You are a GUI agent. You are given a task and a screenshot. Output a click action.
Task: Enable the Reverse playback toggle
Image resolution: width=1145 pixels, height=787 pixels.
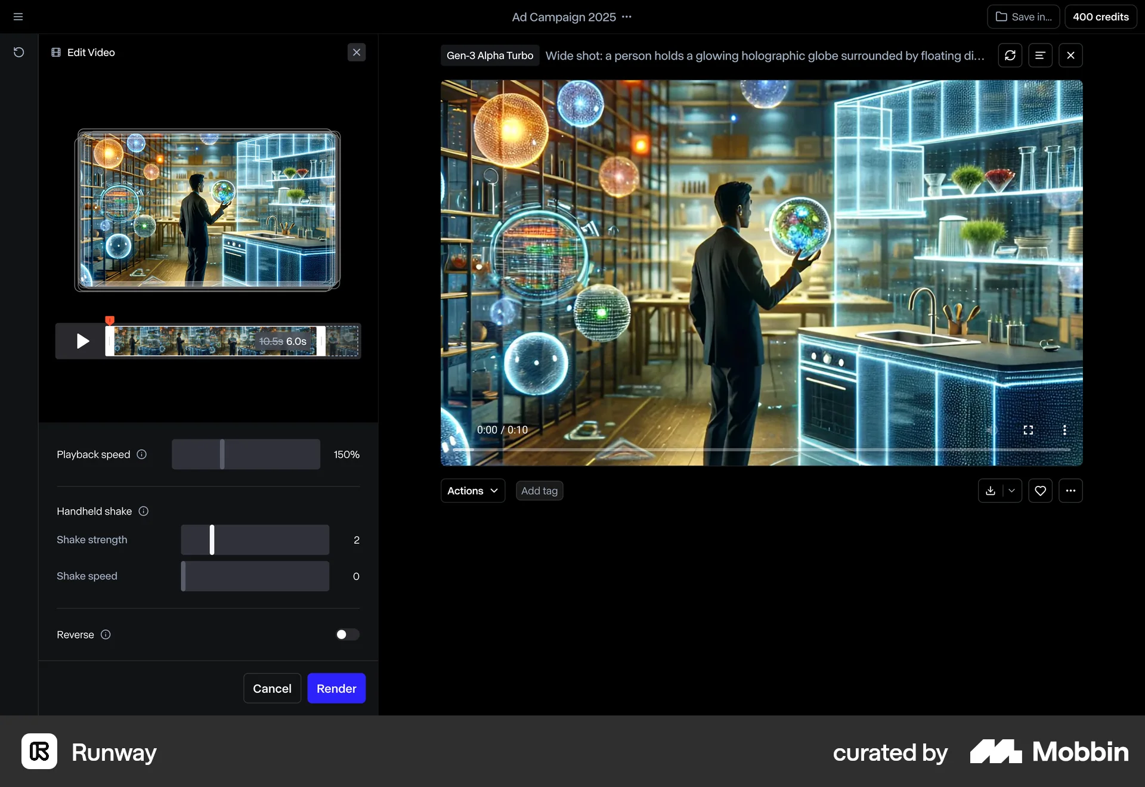346,634
